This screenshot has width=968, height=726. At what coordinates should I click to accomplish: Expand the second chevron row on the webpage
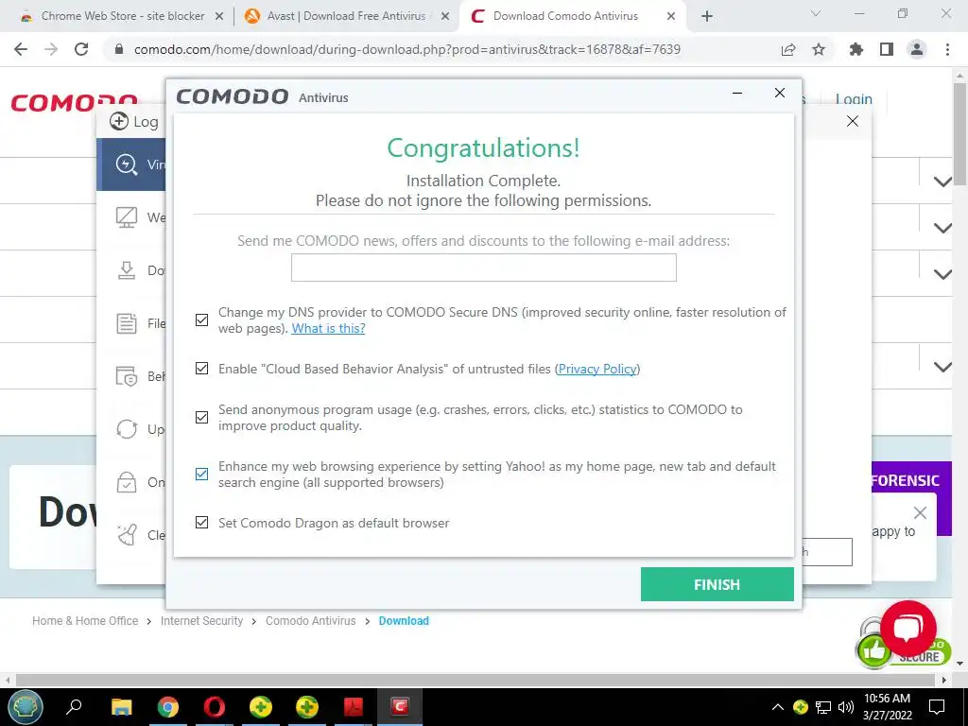coord(942,228)
